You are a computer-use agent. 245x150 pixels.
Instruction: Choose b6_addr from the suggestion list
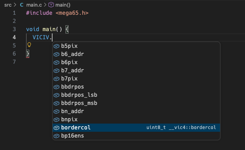point(136,54)
